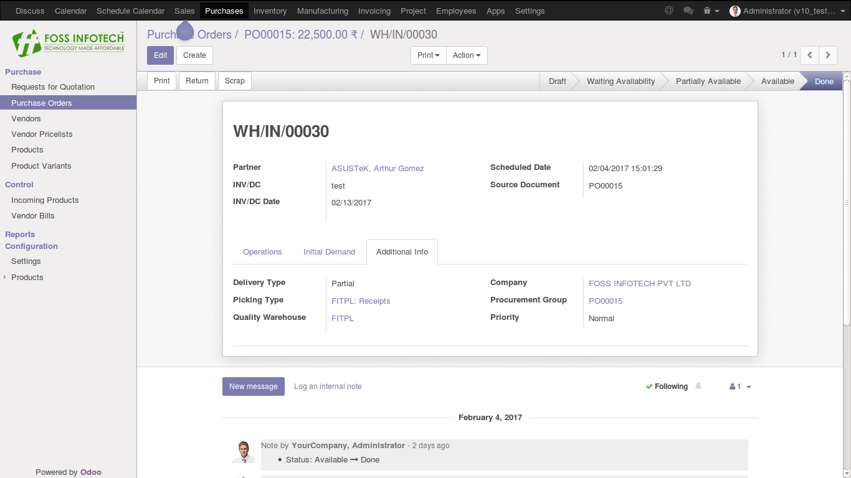This screenshot has height=478, width=851.
Task: Click the Scrap button
Action: 235,81
